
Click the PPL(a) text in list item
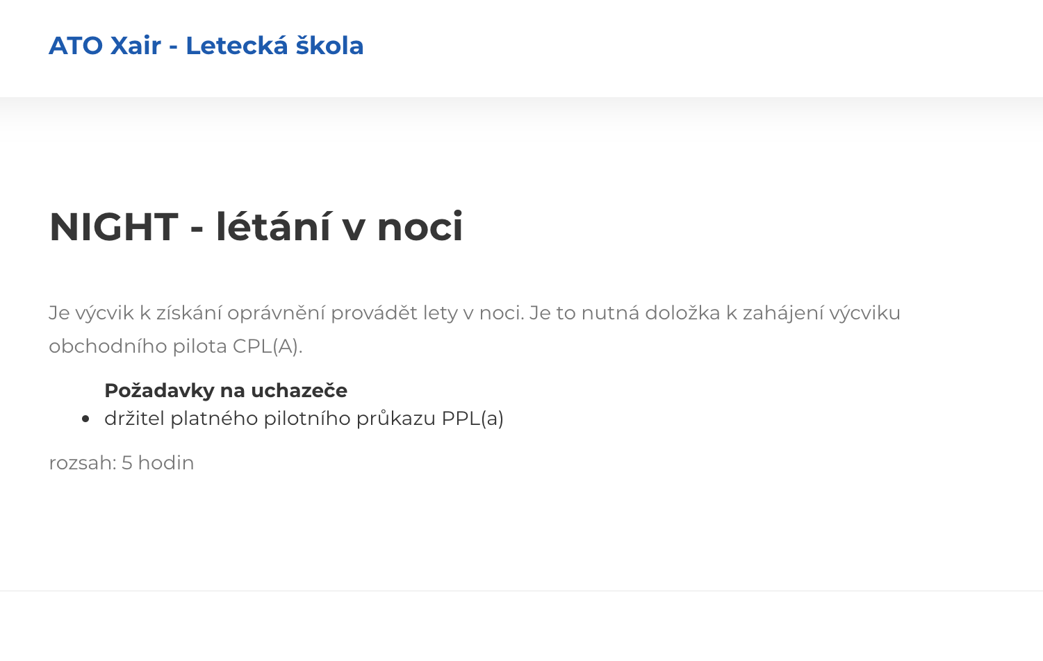pos(473,419)
